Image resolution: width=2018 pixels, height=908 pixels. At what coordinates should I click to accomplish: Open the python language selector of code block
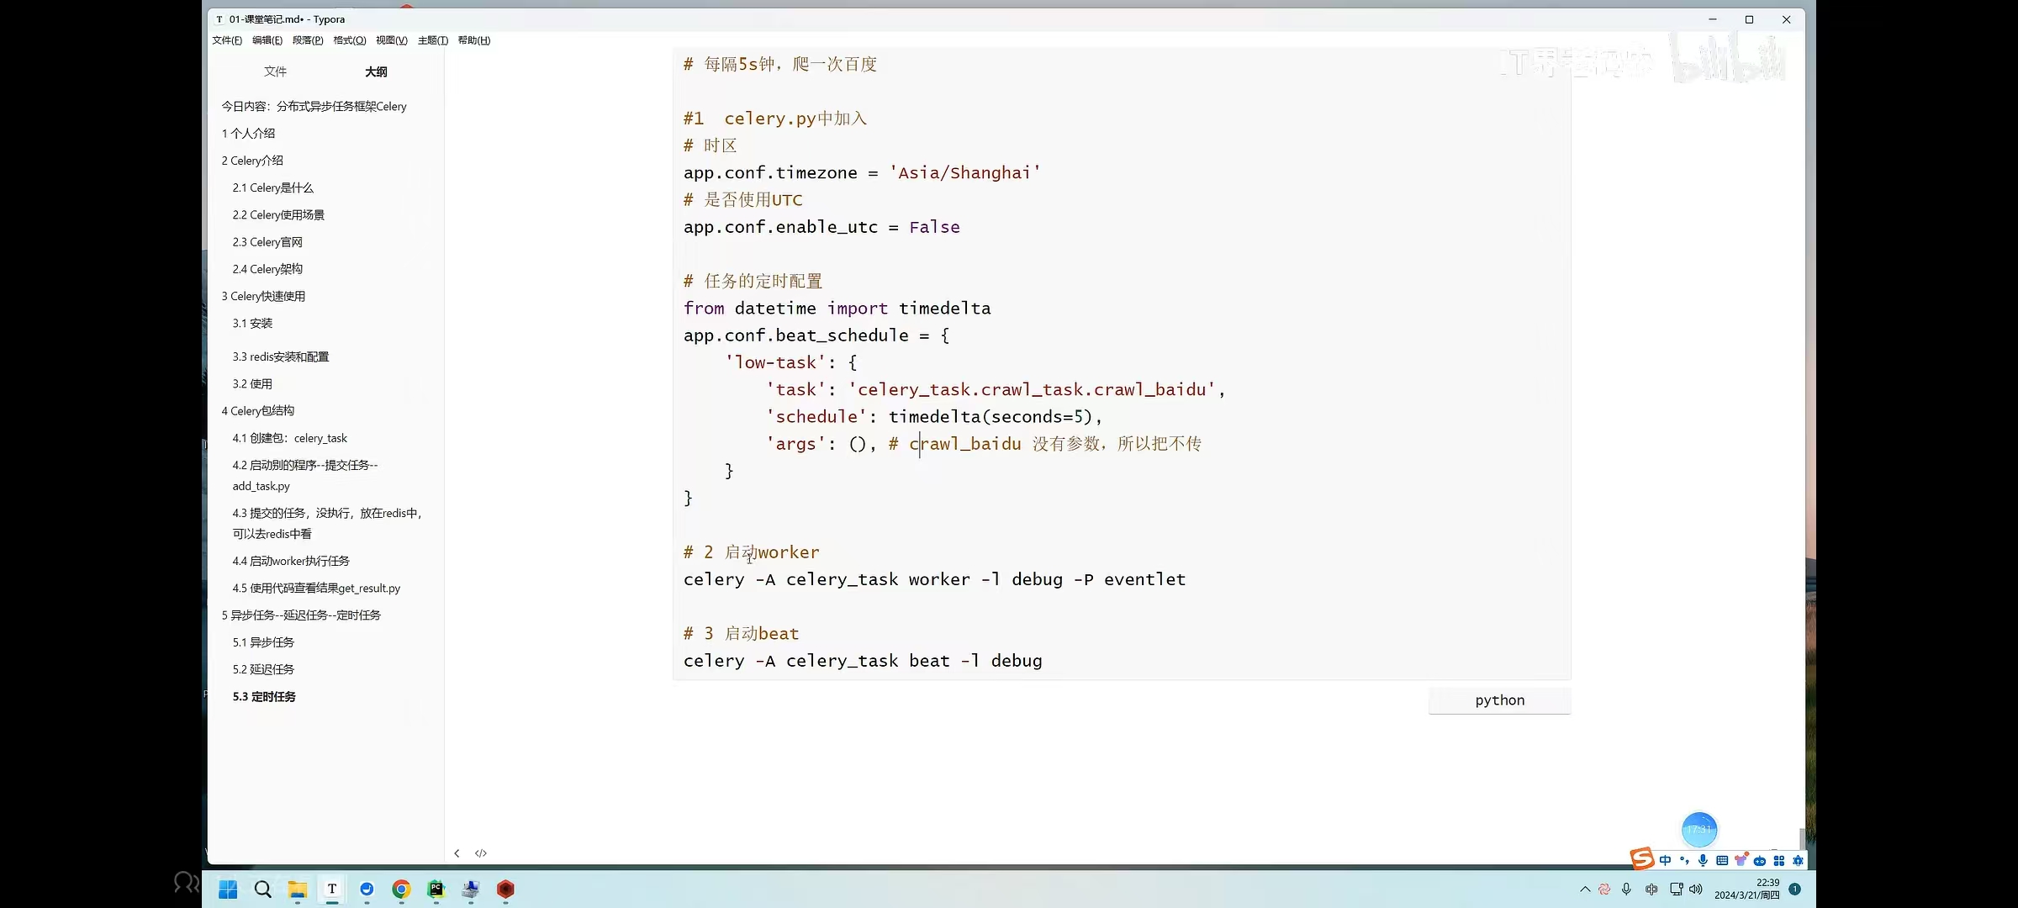pos(1499,700)
